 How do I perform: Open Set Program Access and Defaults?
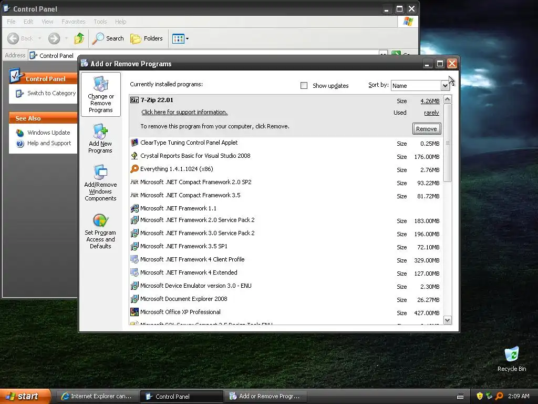[x=100, y=231]
